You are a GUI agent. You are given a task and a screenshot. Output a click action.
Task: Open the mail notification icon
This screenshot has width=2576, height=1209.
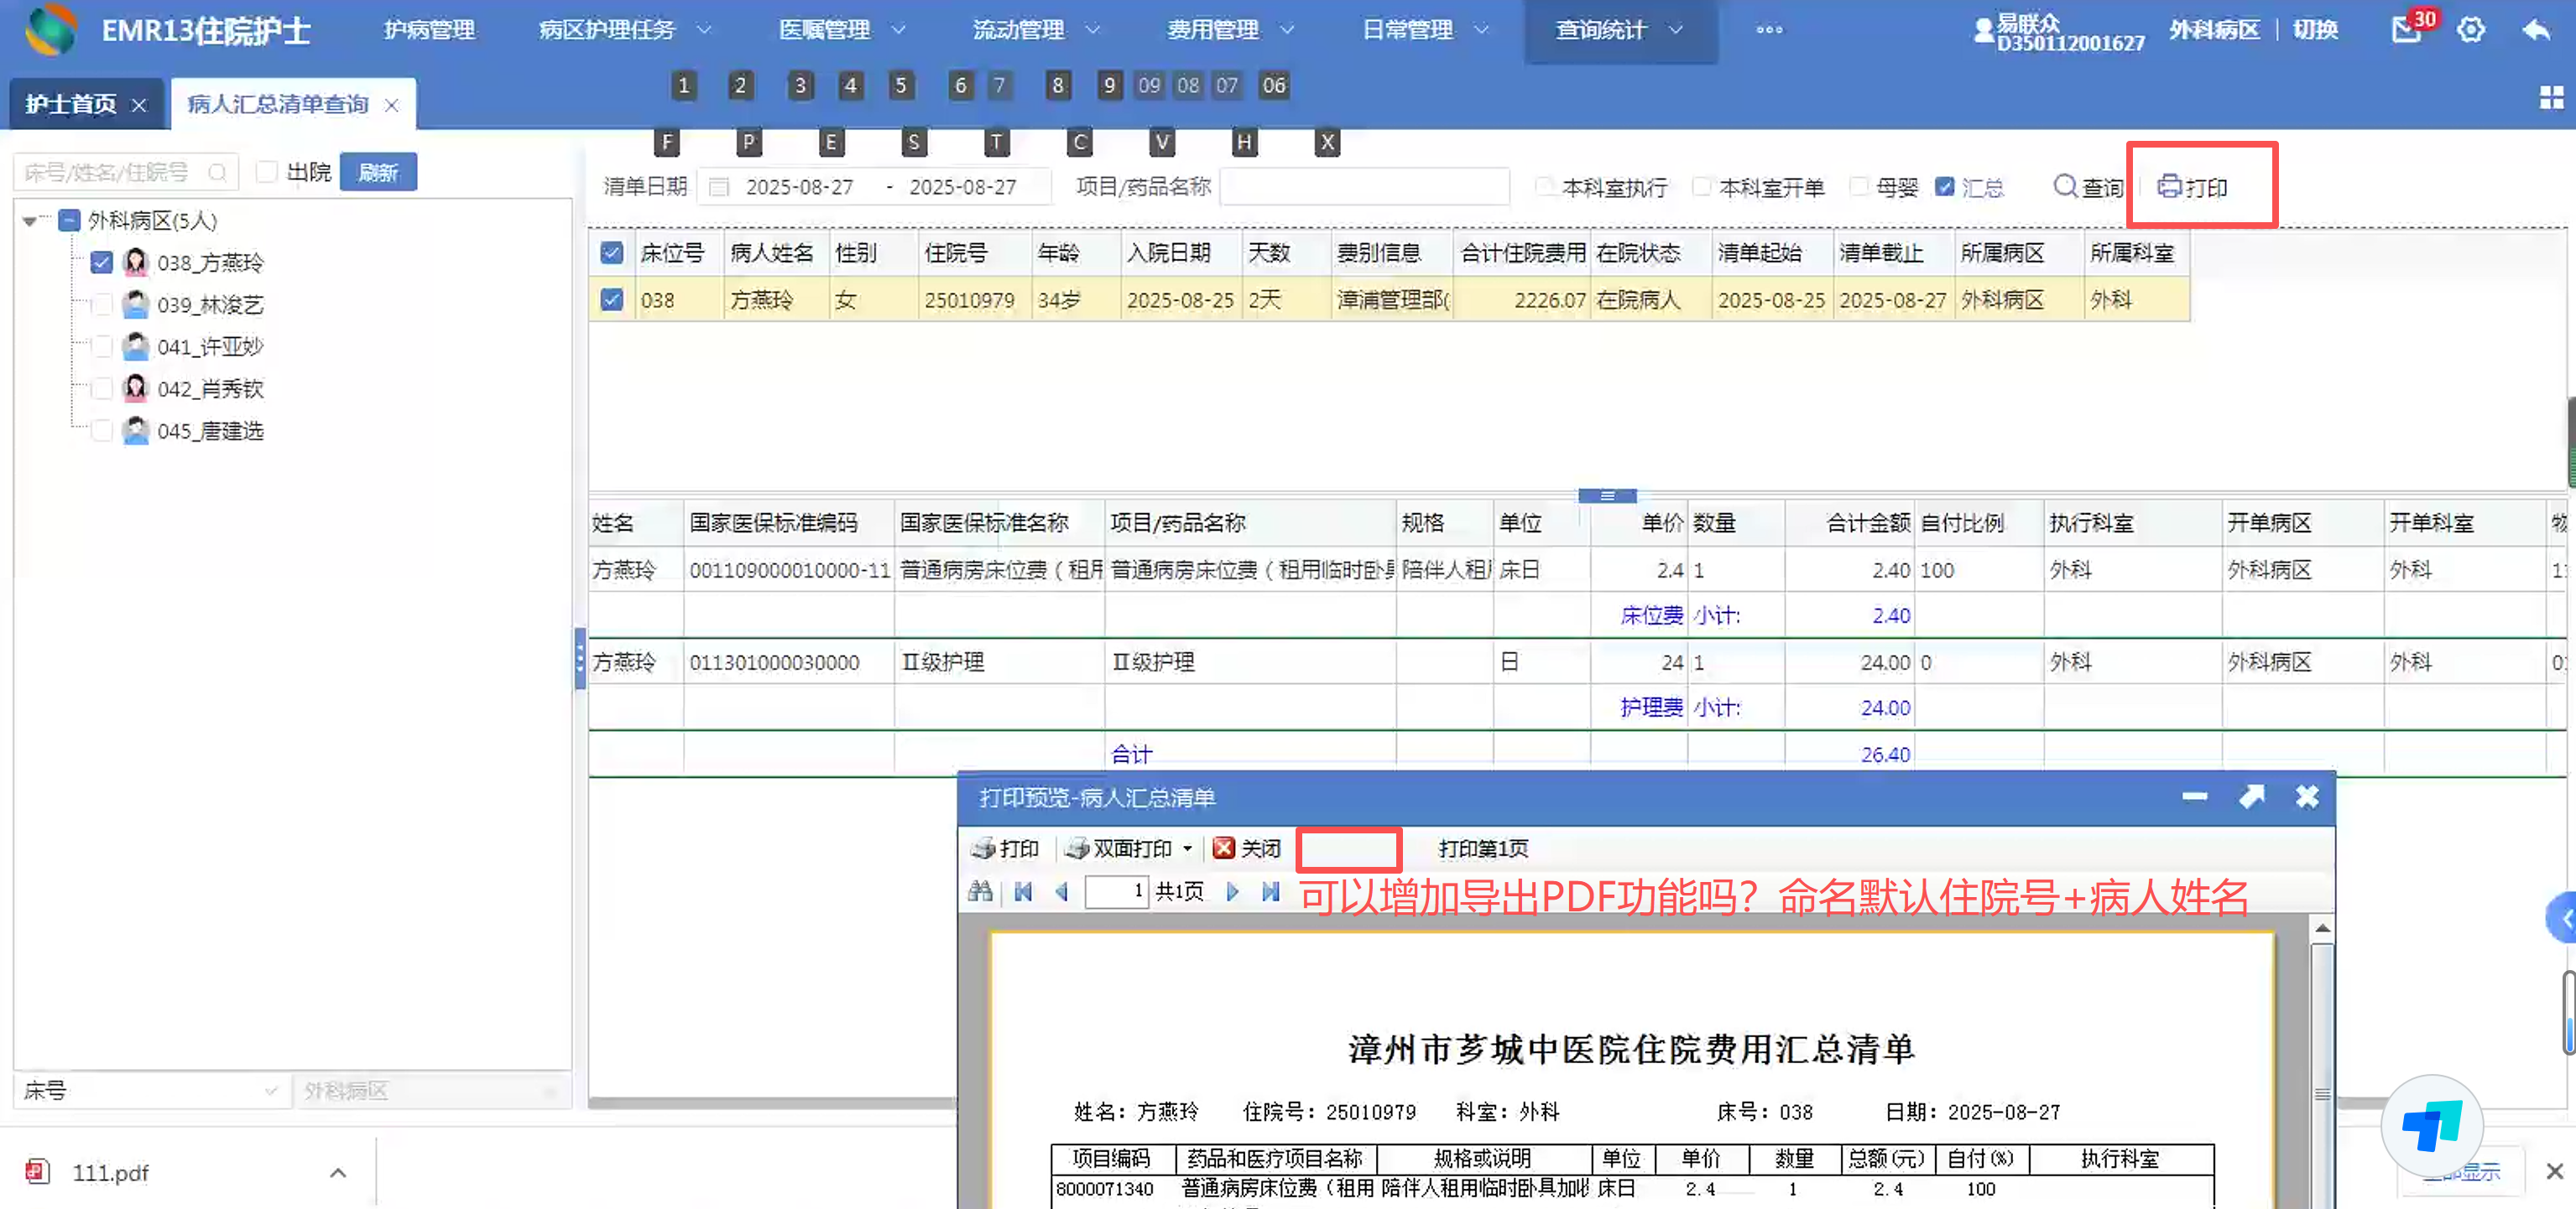[x=2405, y=30]
